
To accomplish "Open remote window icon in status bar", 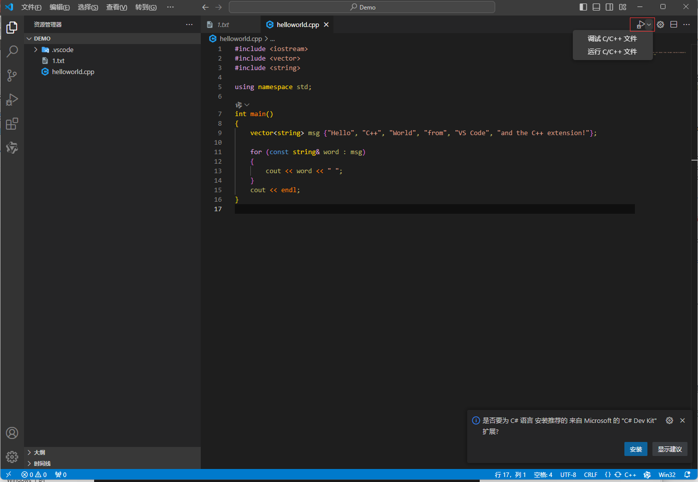I will click(x=9, y=474).
